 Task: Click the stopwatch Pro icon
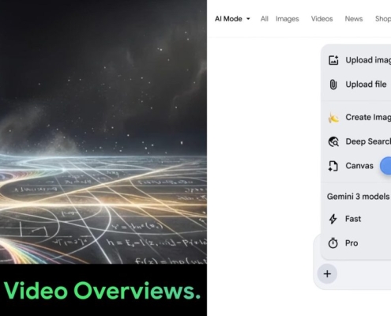[333, 243]
